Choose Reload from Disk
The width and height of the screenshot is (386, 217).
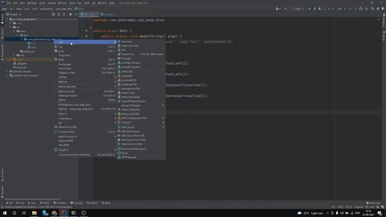[x=85, y=127]
